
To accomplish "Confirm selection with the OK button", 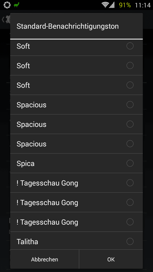I will tap(111, 259).
